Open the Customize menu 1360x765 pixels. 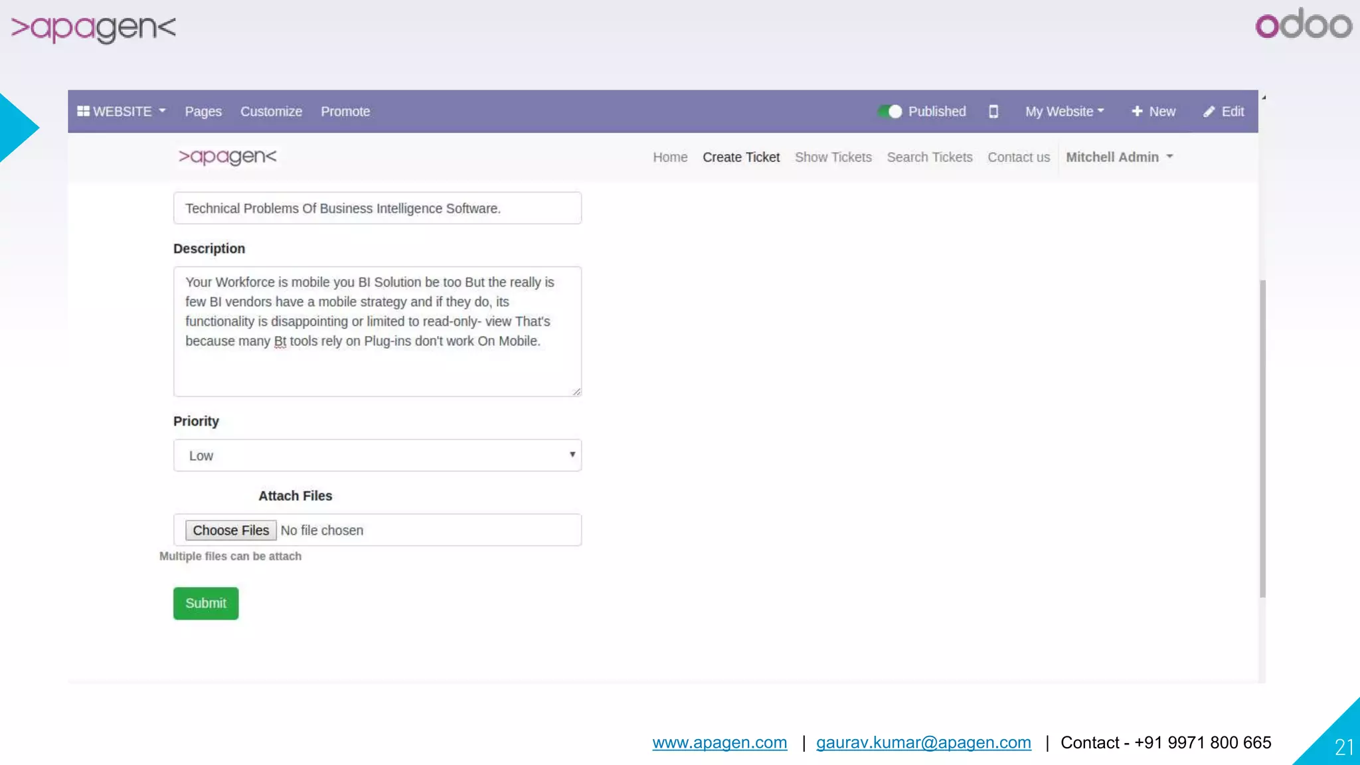(x=271, y=112)
